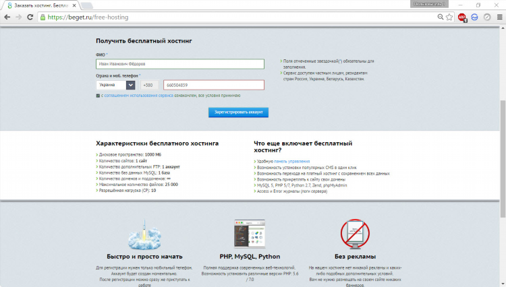The height and width of the screenshot is (287, 506).
Task: Click 'Характеристики бесплатного хостинга' heading
Action: point(157,143)
